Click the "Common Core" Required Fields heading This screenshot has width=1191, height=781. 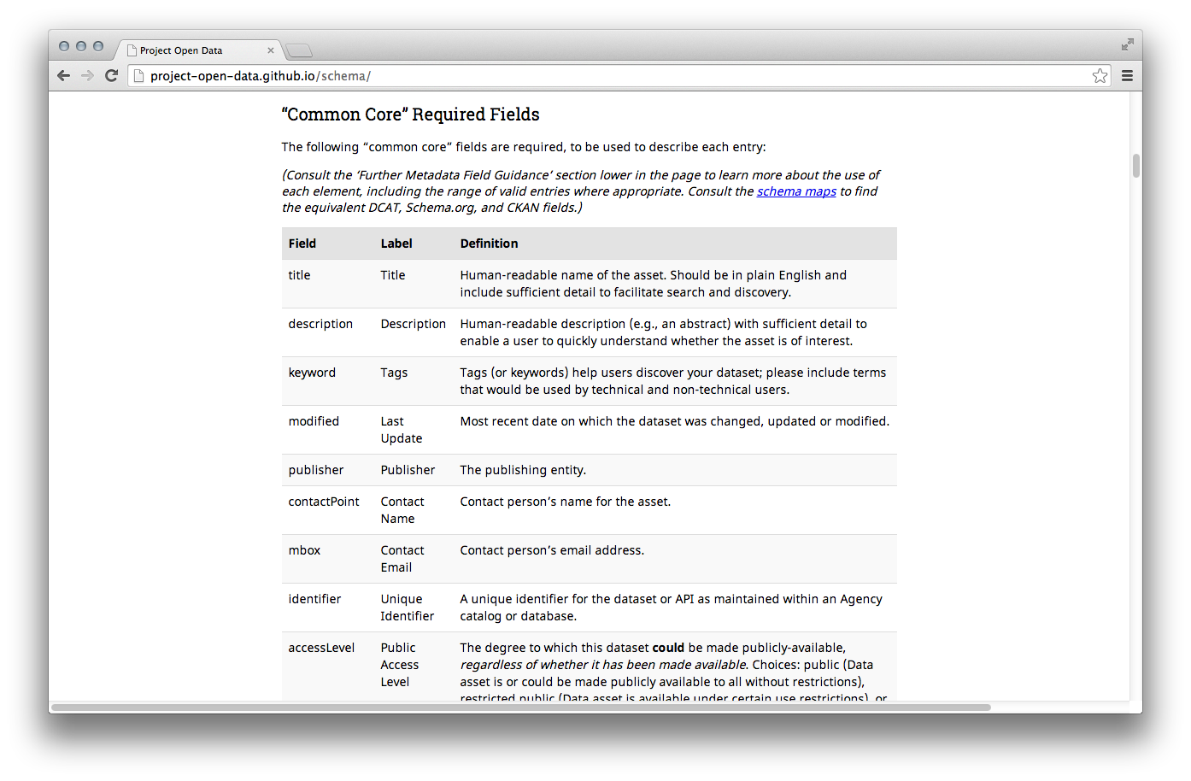point(411,115)
